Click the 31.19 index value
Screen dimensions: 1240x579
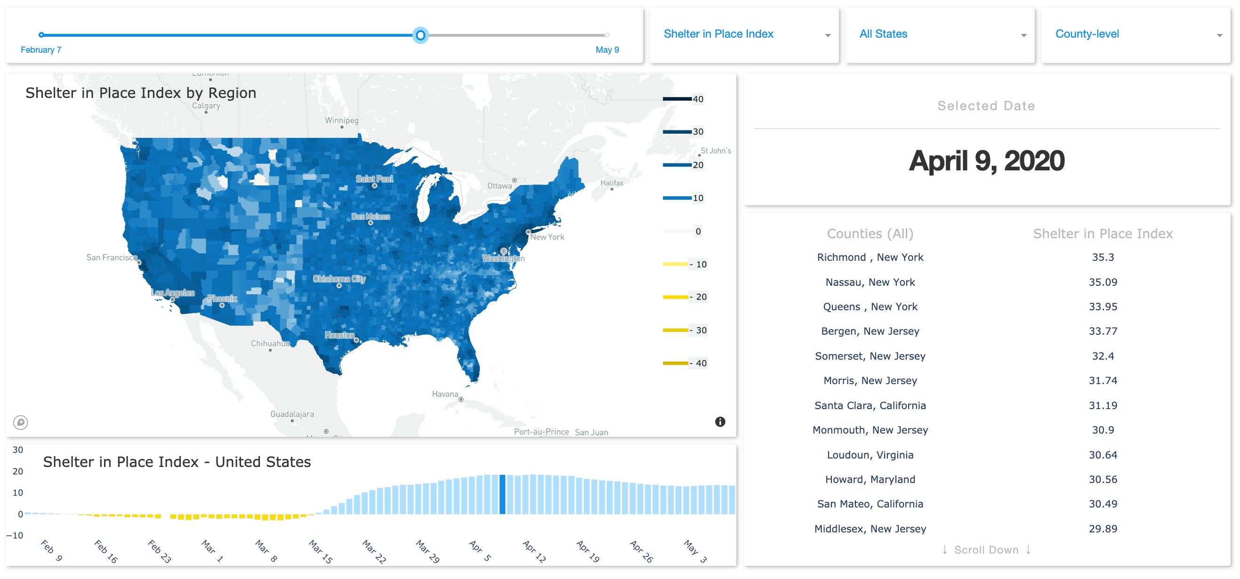coord(1103,405)
